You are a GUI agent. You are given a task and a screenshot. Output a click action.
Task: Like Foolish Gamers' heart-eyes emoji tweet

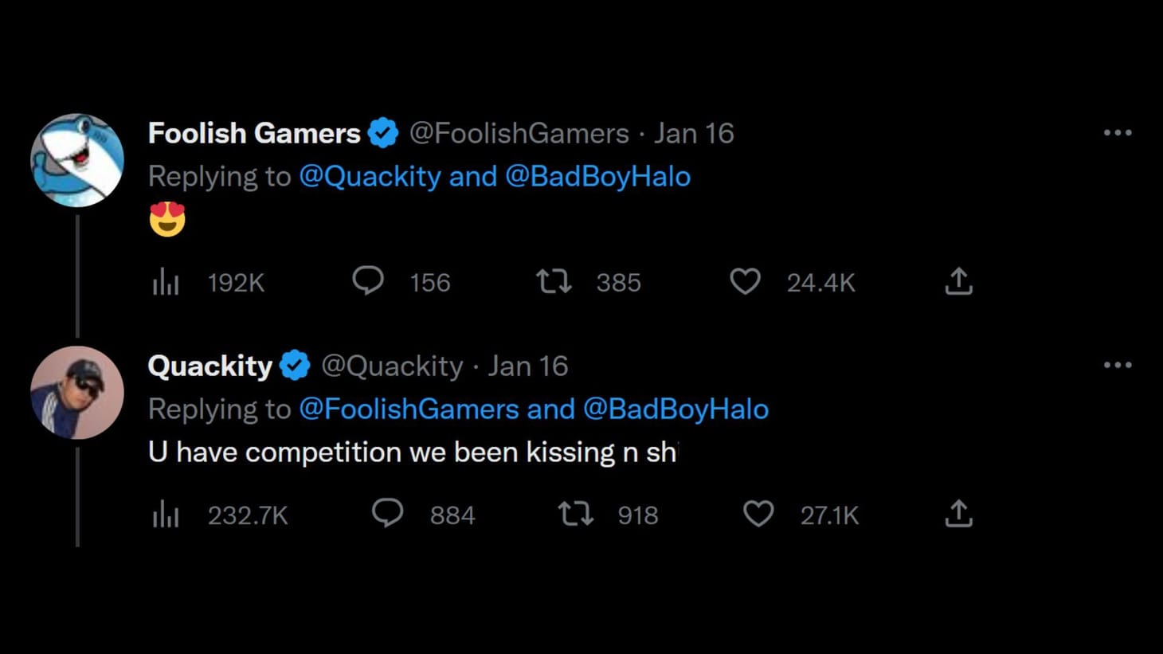pos(746,281)
